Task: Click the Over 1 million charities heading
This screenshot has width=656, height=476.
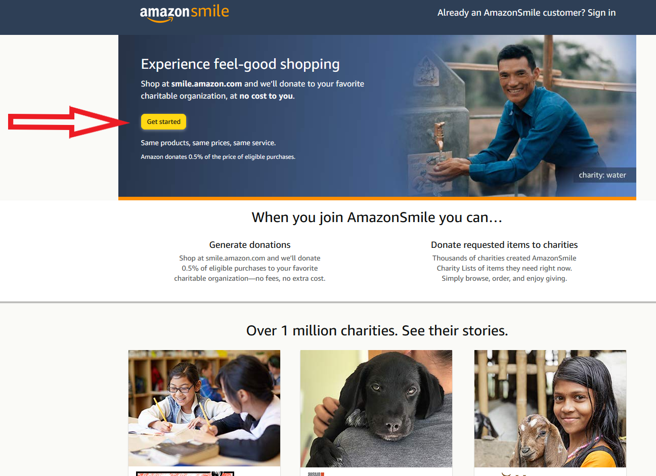Action: 377,331
